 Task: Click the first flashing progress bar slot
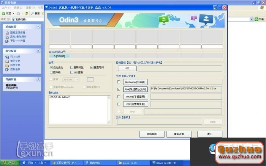pos(59,47)
